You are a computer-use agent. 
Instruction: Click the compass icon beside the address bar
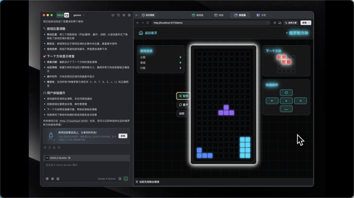(x=275, y=23)
